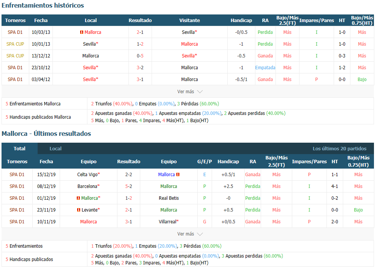Open Real Betis team link
This screenshot has height=269, width=377.
(169, 198)
